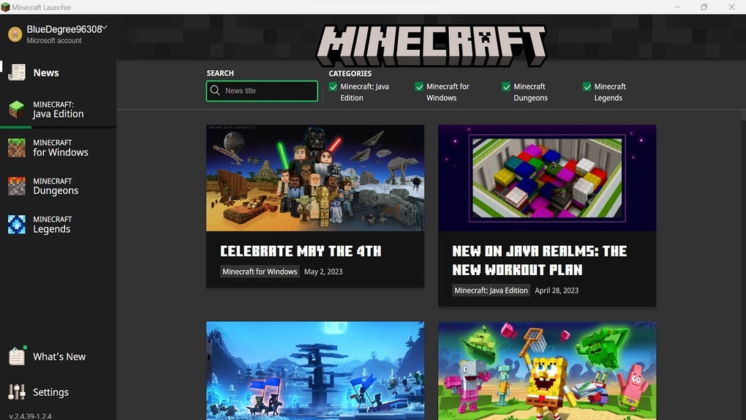This screenshot has height=420, width=746.
Task: Click the May 2, 2023 date
Action: tap(323, 271)
